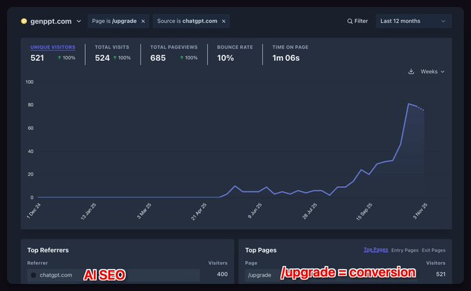Click the 15 Sep 25 axis label
The height and width of the screenshot is (291, 471).
point(364,212)
